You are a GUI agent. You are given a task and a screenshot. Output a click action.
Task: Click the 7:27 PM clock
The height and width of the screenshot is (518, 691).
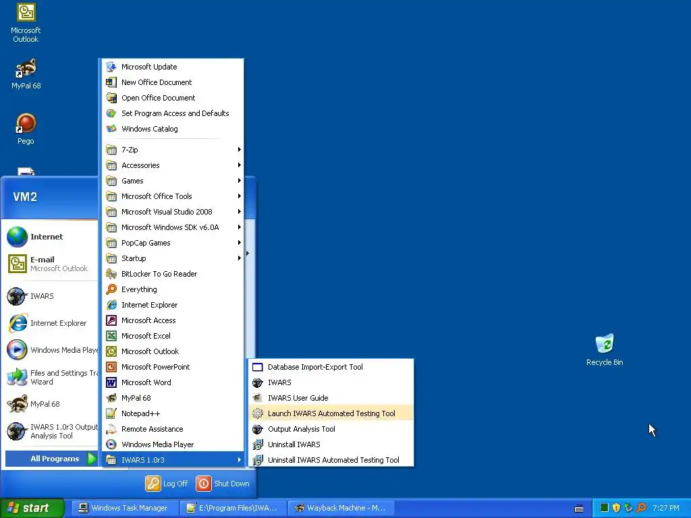click(x=666, y=508)
